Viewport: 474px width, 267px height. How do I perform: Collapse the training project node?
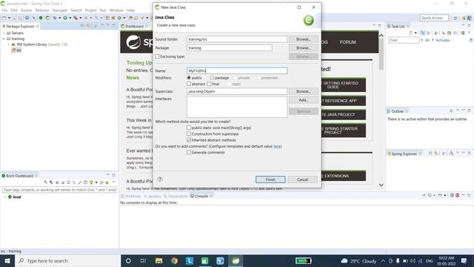point(4,39)
